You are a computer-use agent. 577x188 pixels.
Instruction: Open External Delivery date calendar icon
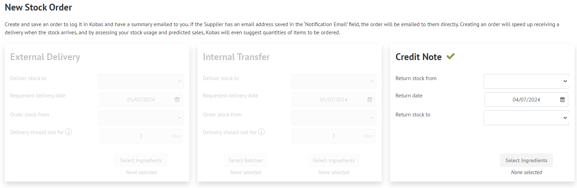tap(177, 100)
